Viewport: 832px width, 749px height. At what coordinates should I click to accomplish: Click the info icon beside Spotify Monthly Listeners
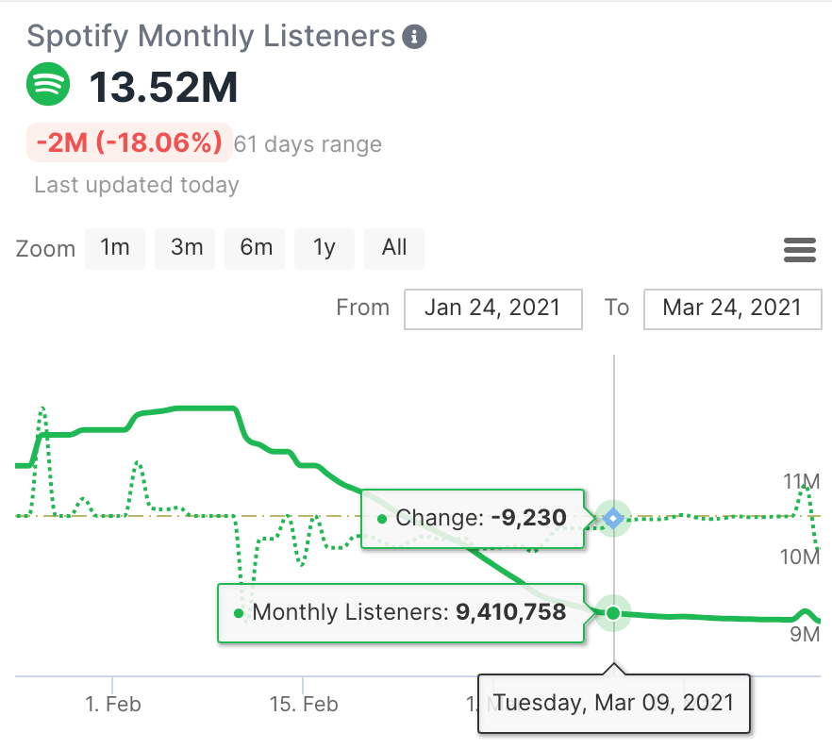pyautogui.click(x=414, y=38)
